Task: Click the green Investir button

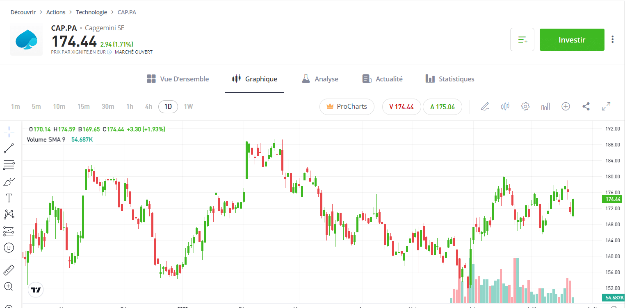Action: 572,40
